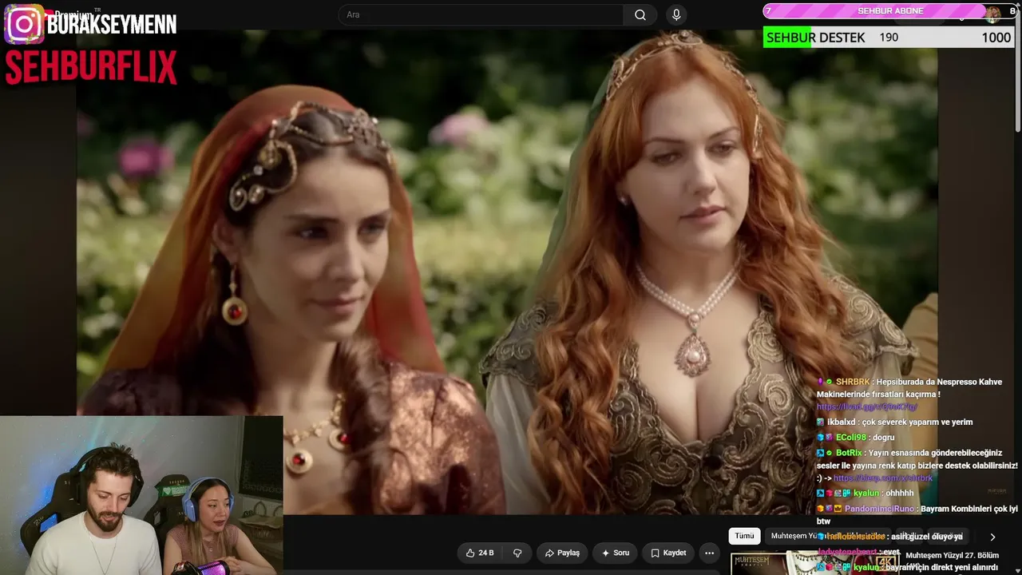Image resolution: width=1022 pixels, height=575 pixels.
Task: Click the blue badge beside BotRix
Action: point(821,453)
